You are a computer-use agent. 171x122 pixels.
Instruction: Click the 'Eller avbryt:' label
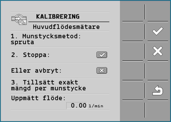point(36,71)
